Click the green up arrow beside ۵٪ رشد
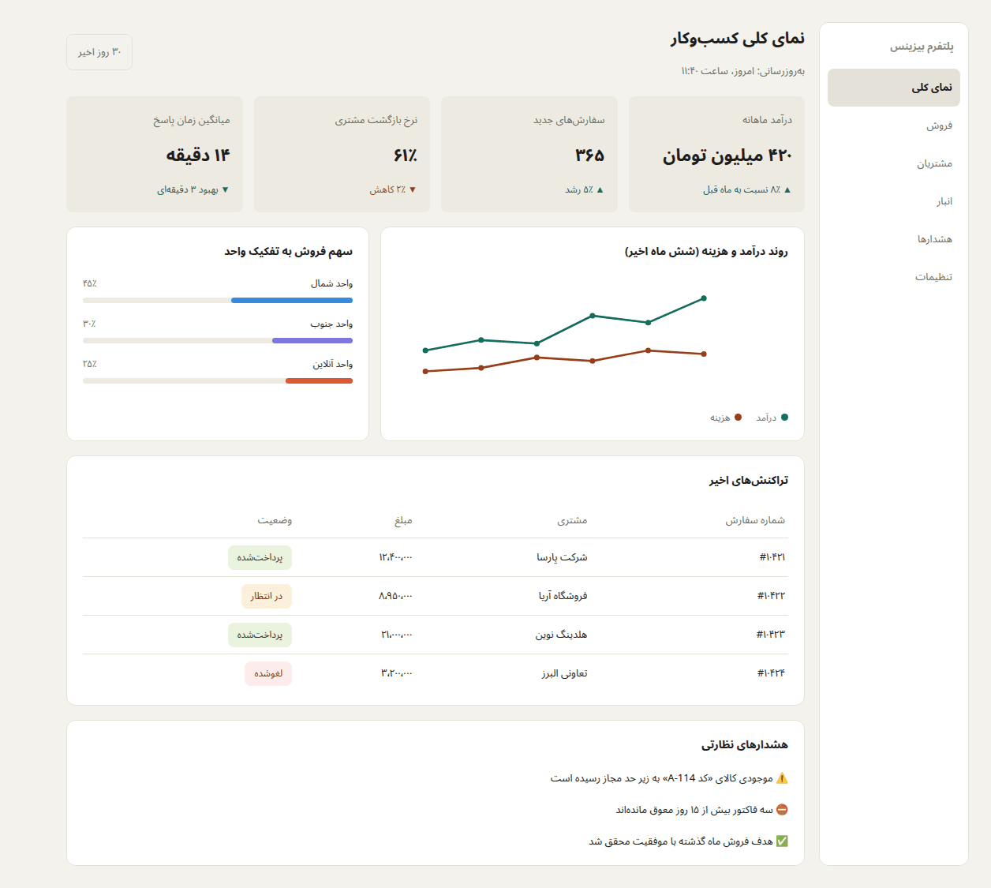This screenshot has height=888, width=991. [600, 190]
